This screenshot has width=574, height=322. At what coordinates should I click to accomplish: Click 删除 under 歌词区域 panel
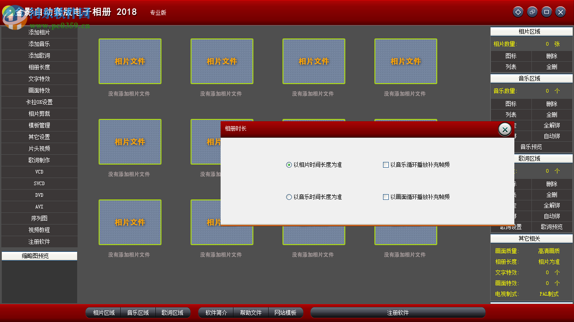(x=552, y=184)
